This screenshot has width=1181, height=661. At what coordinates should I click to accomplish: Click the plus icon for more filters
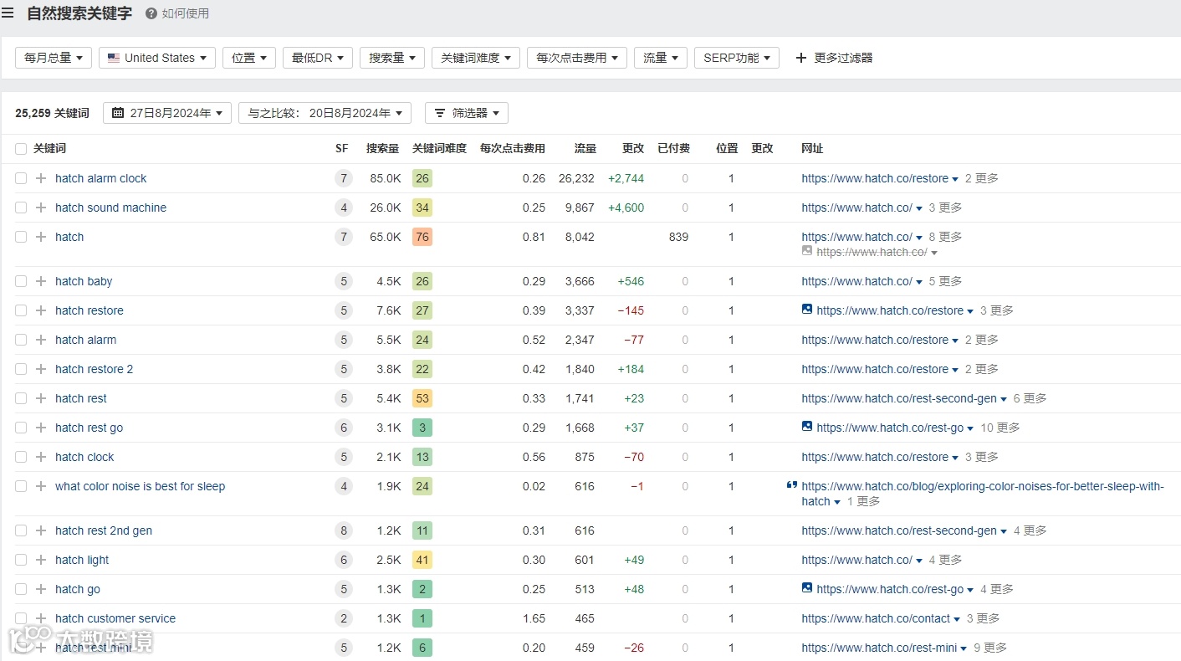click(800, 58)
